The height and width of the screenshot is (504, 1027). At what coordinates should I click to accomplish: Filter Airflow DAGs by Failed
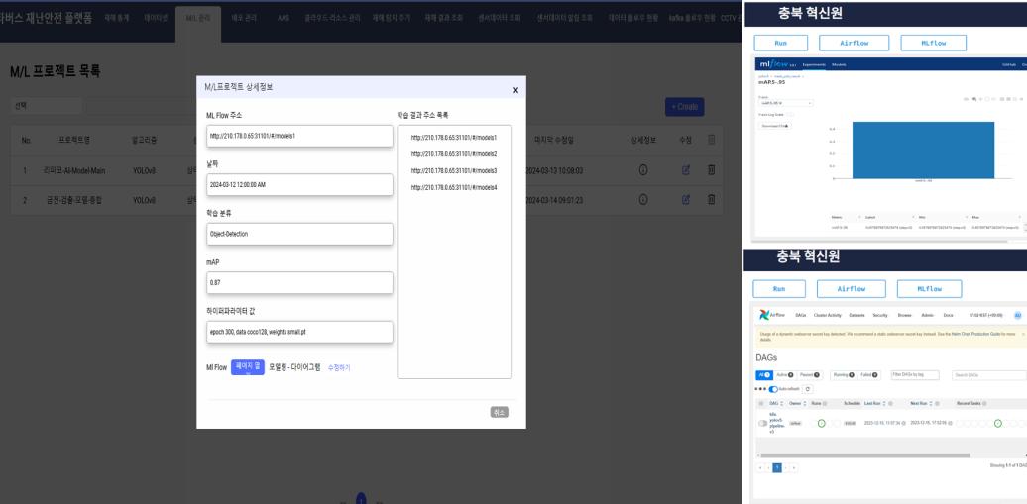point(869,375)
